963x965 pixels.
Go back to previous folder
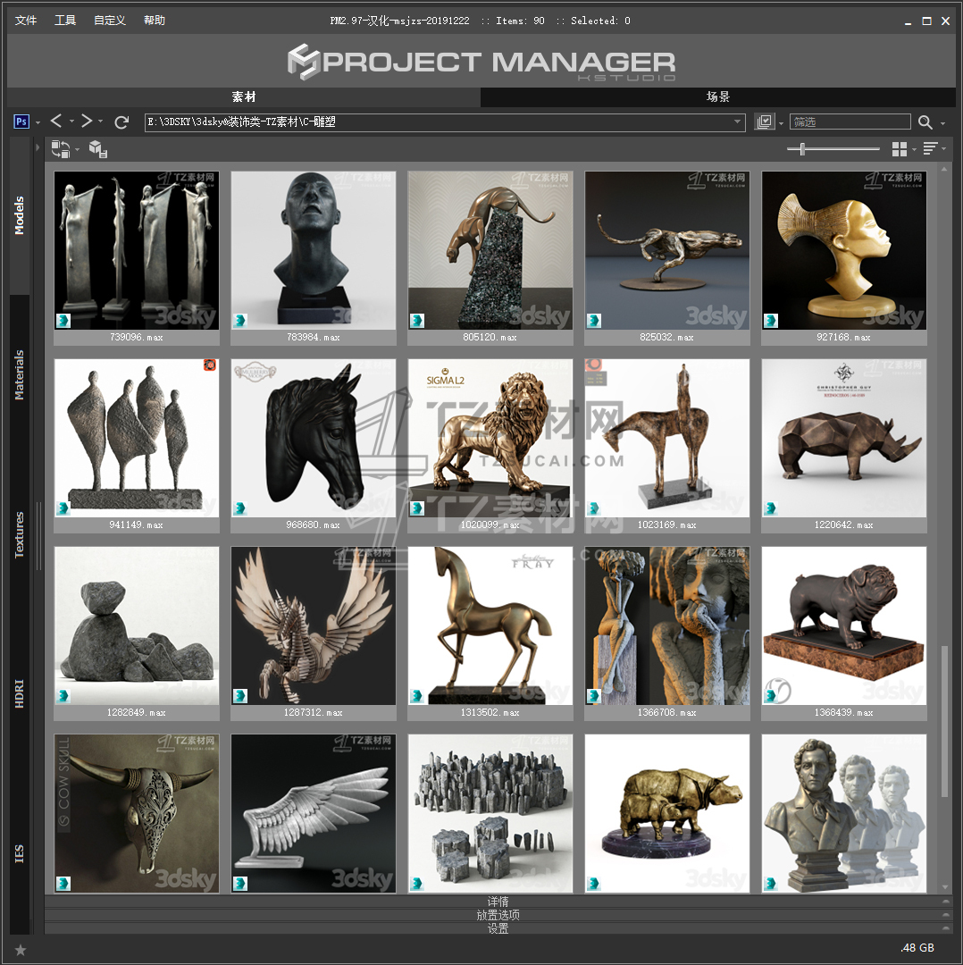[56, 122]
